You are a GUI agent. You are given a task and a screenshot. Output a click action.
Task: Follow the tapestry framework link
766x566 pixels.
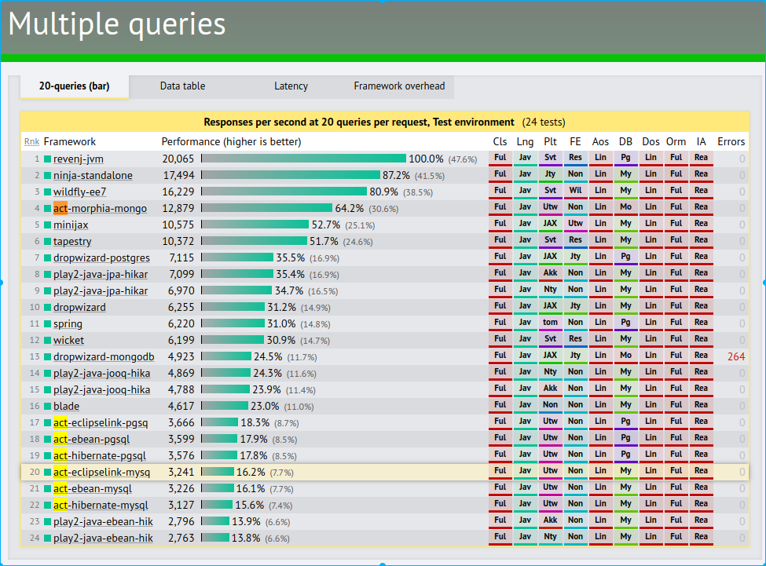pos(72,242)
